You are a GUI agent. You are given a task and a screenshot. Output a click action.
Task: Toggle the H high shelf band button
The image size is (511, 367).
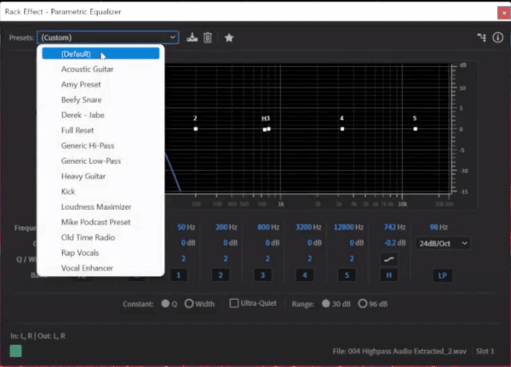(x=389, y=275)
